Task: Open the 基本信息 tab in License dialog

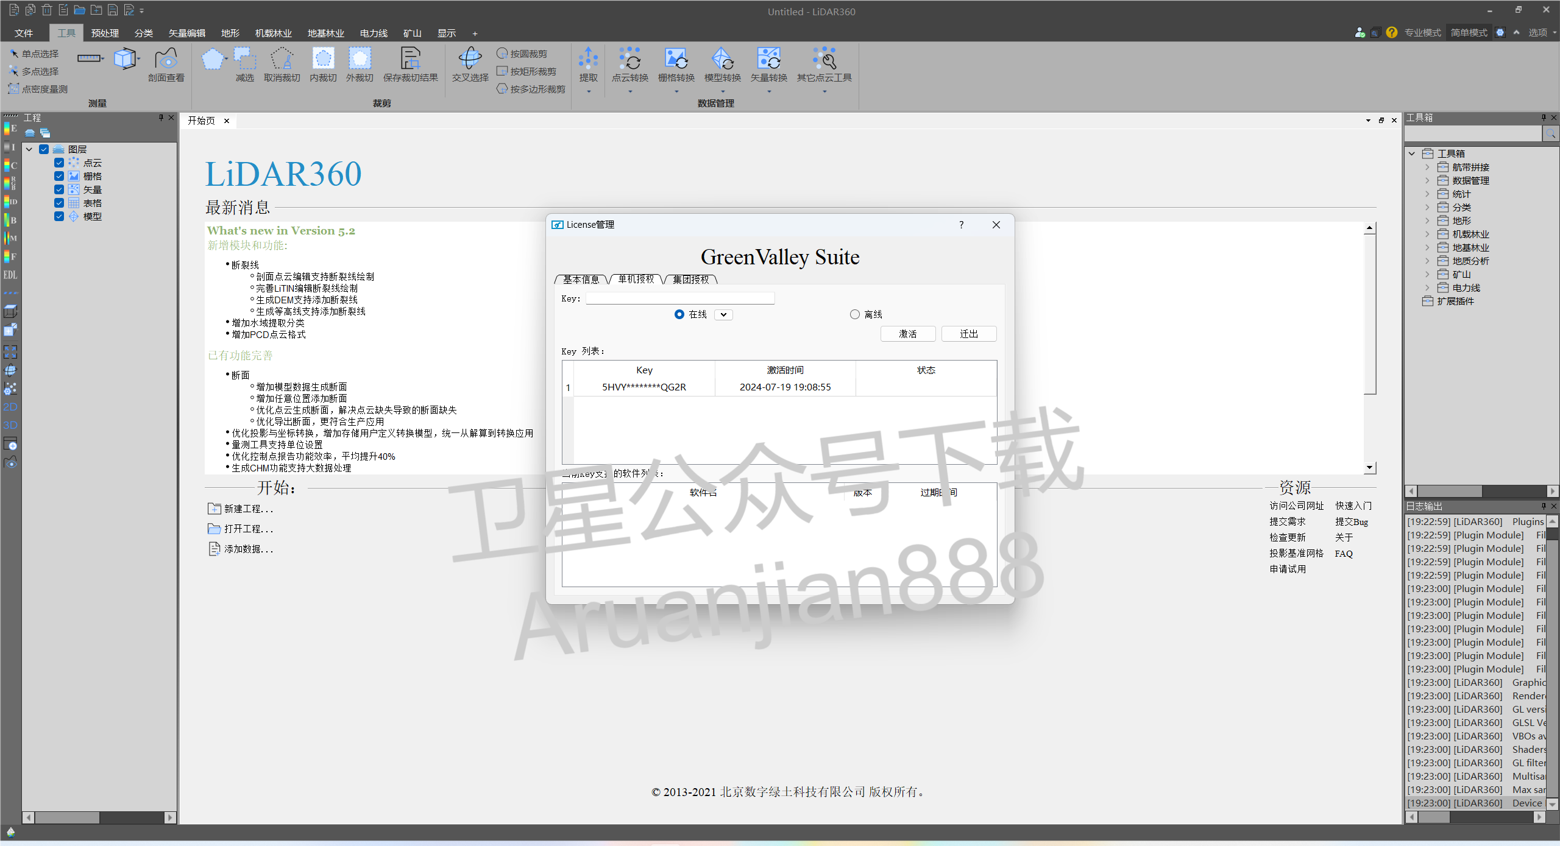Action: click(x=581, y=279)
